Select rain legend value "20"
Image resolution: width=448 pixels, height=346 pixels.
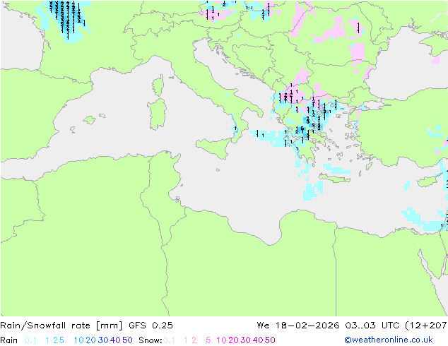90,340
